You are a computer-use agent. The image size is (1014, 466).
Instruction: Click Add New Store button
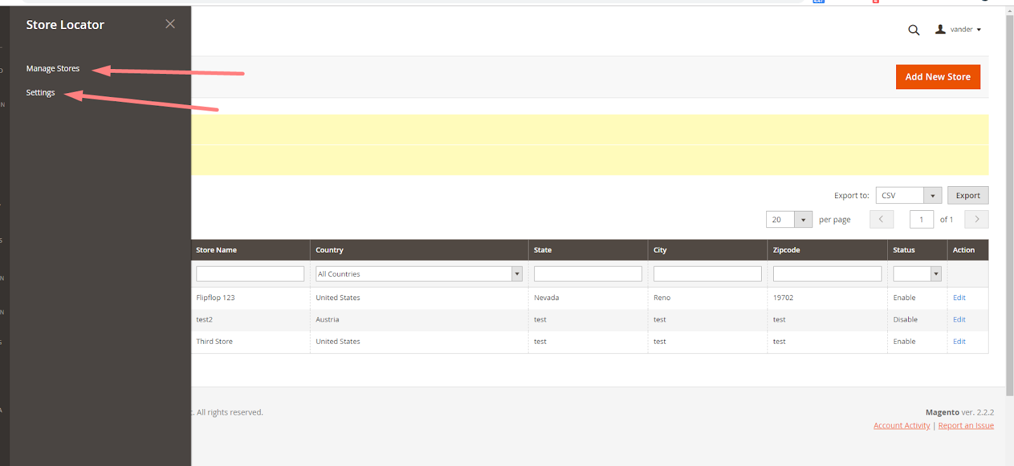[938, 77]
